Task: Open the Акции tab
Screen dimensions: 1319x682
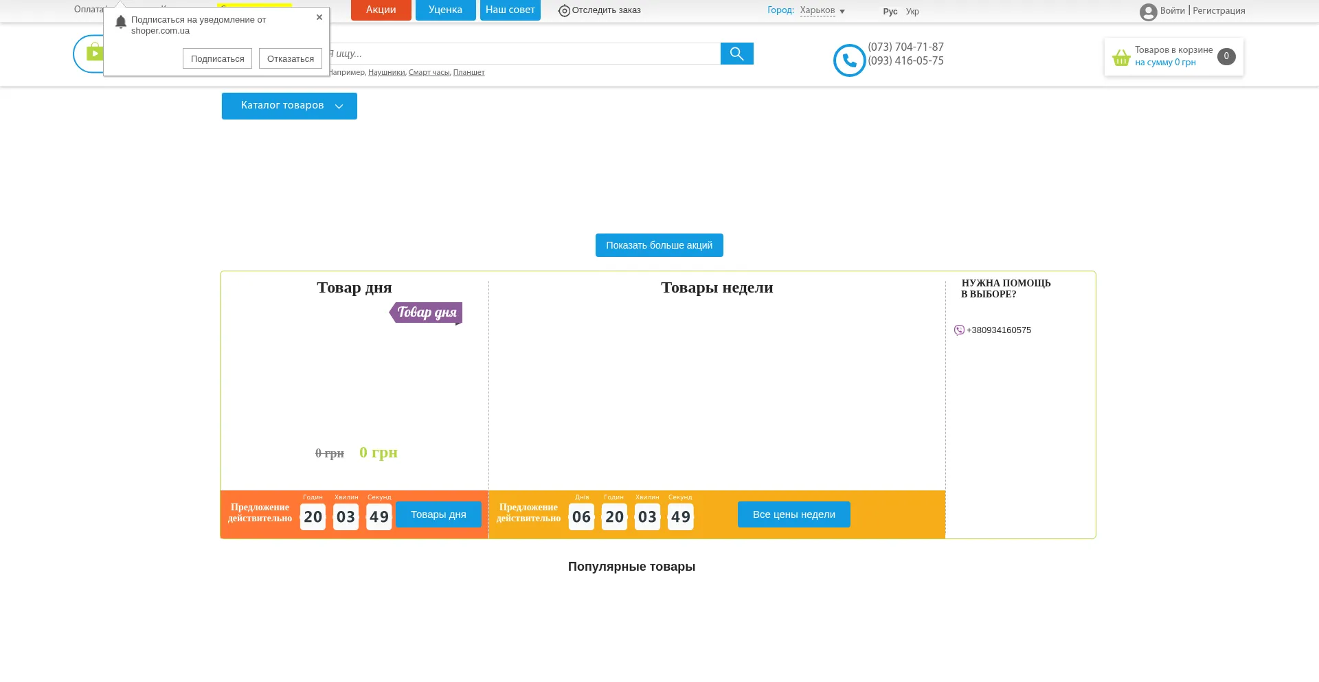Action: pos(381,10)
